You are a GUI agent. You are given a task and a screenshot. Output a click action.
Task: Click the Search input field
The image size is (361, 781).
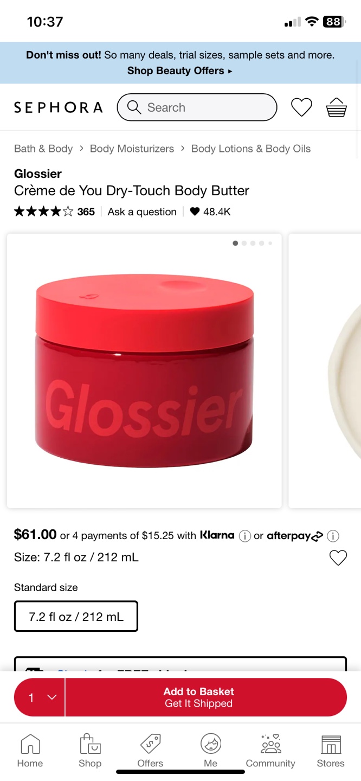[x=197, y=107]
